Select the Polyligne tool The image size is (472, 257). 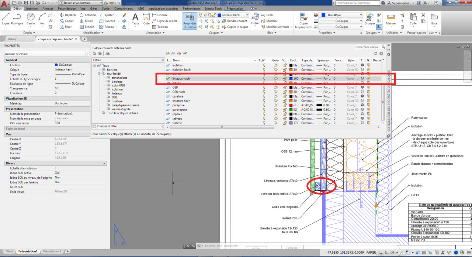[17, 19]
